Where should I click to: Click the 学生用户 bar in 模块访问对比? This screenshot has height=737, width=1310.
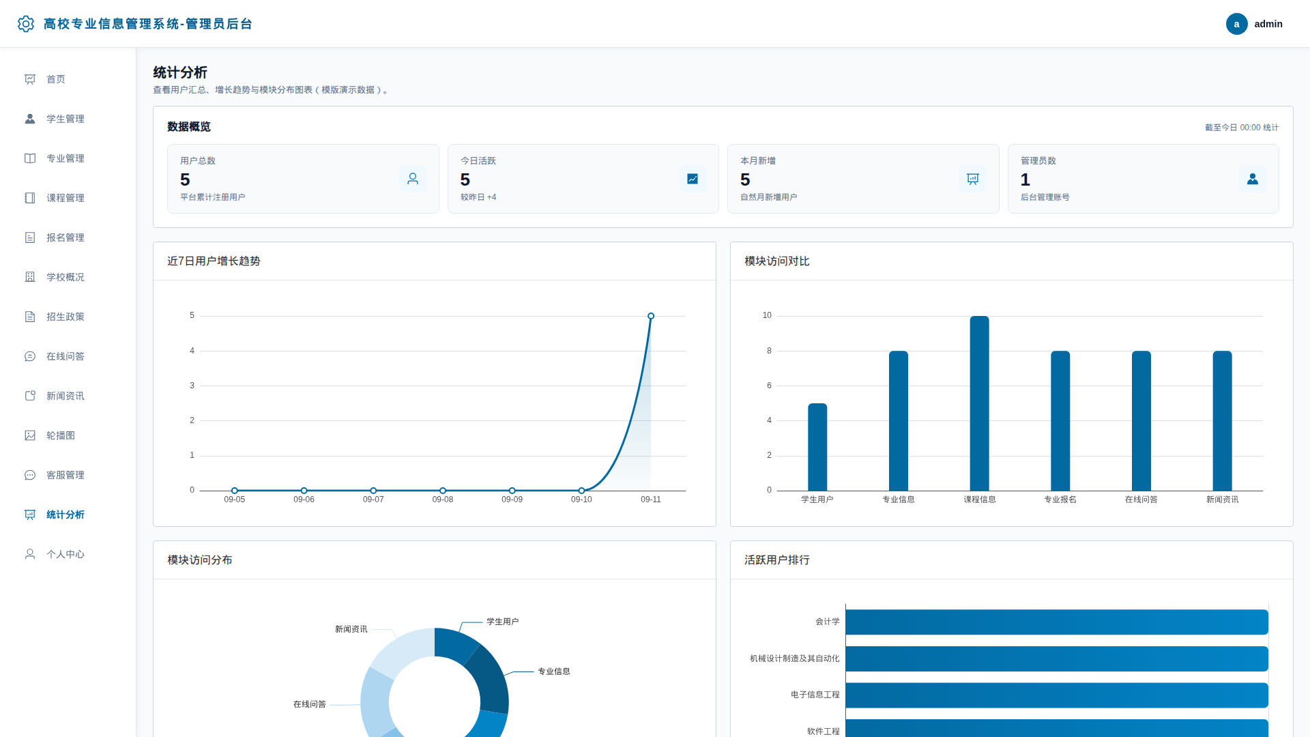click(817, 447)
